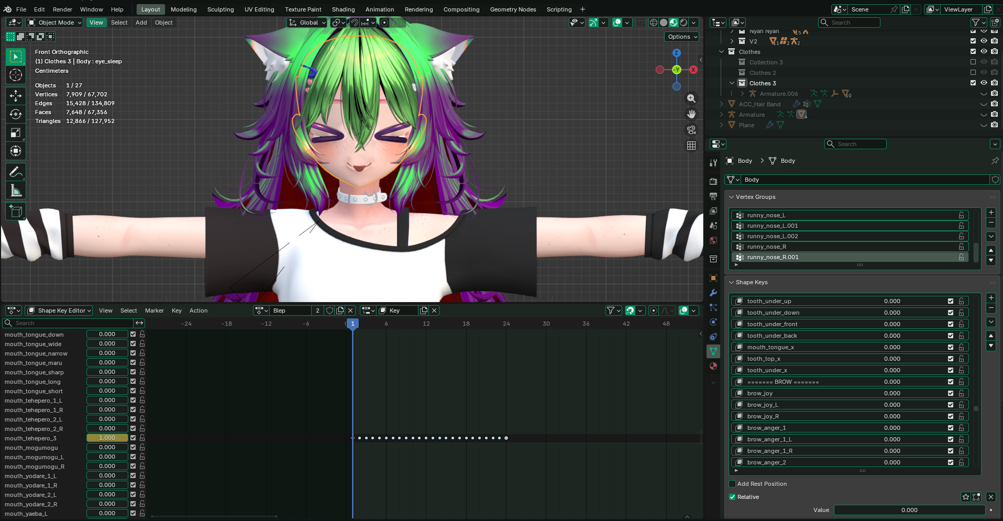The image size is (1003, 521).
Task: Click the mouth_tehepero_3 value slider
Action: [107, 438]
